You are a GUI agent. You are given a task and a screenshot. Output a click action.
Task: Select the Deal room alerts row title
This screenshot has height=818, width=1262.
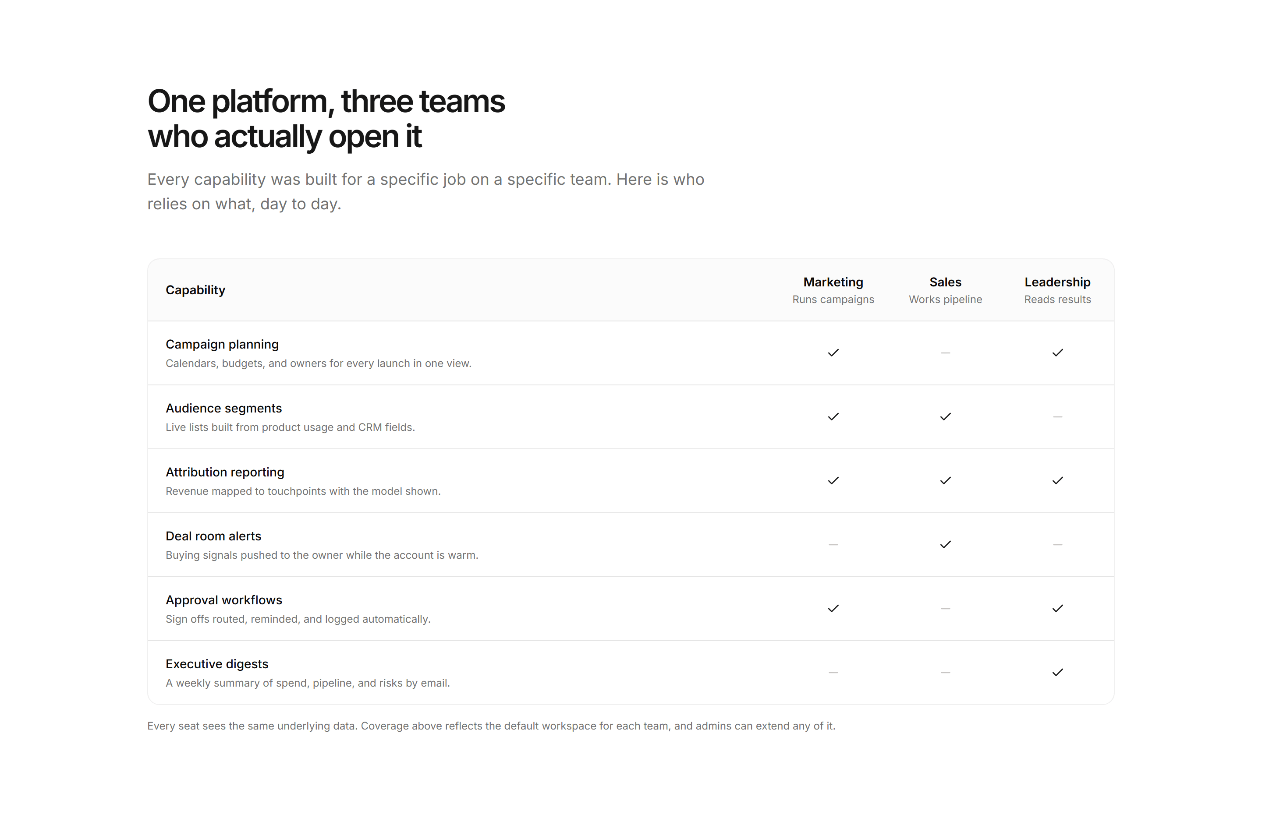(213, 536)
